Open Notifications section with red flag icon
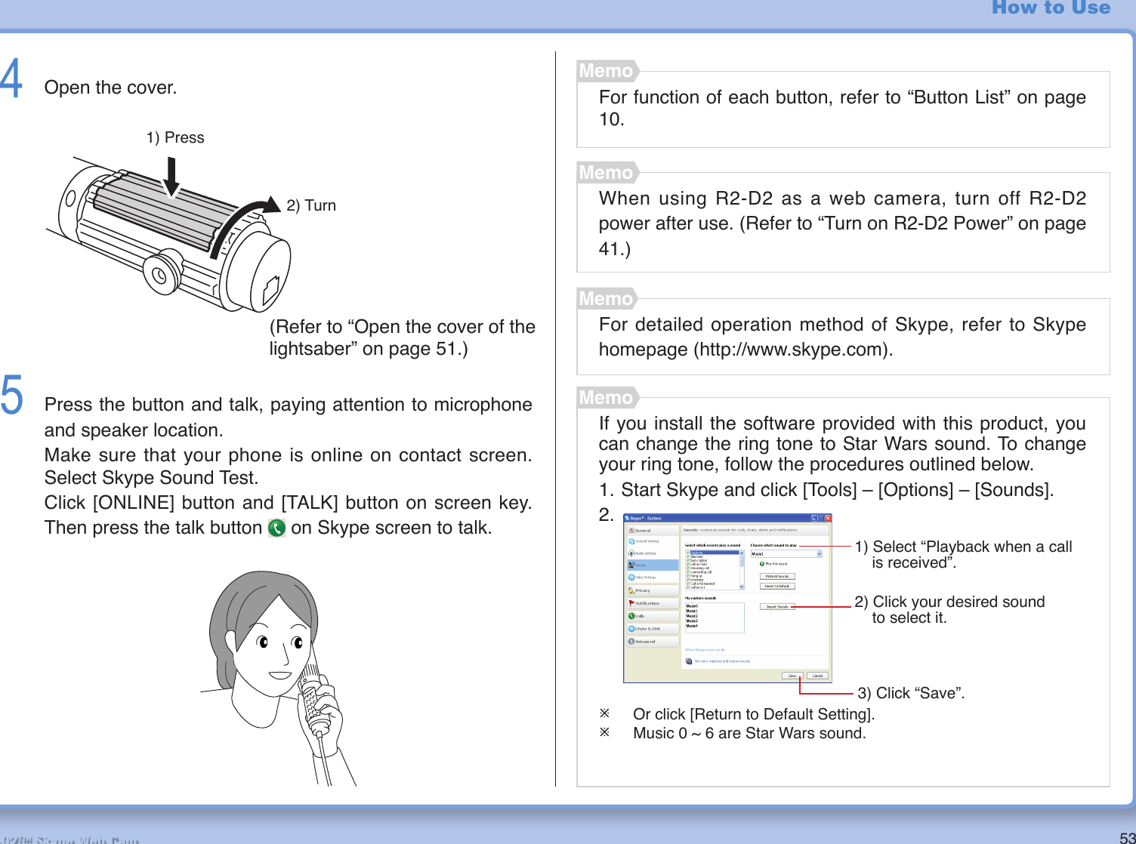The image size is (1136, 844). (x=653, y=603)
